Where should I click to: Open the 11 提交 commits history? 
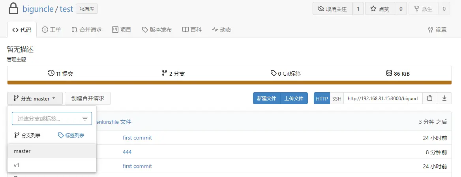click(x=61, y=73)
